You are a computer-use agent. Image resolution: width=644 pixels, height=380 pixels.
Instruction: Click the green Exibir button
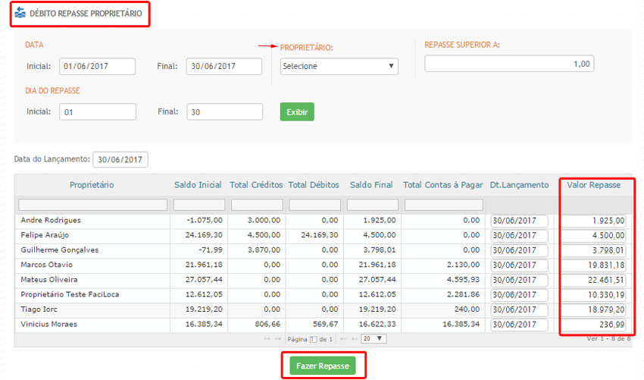[297, 111]
